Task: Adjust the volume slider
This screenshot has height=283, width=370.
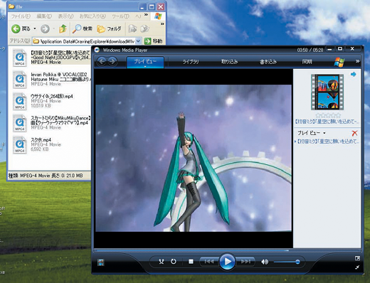Action: tap(287, 262)
